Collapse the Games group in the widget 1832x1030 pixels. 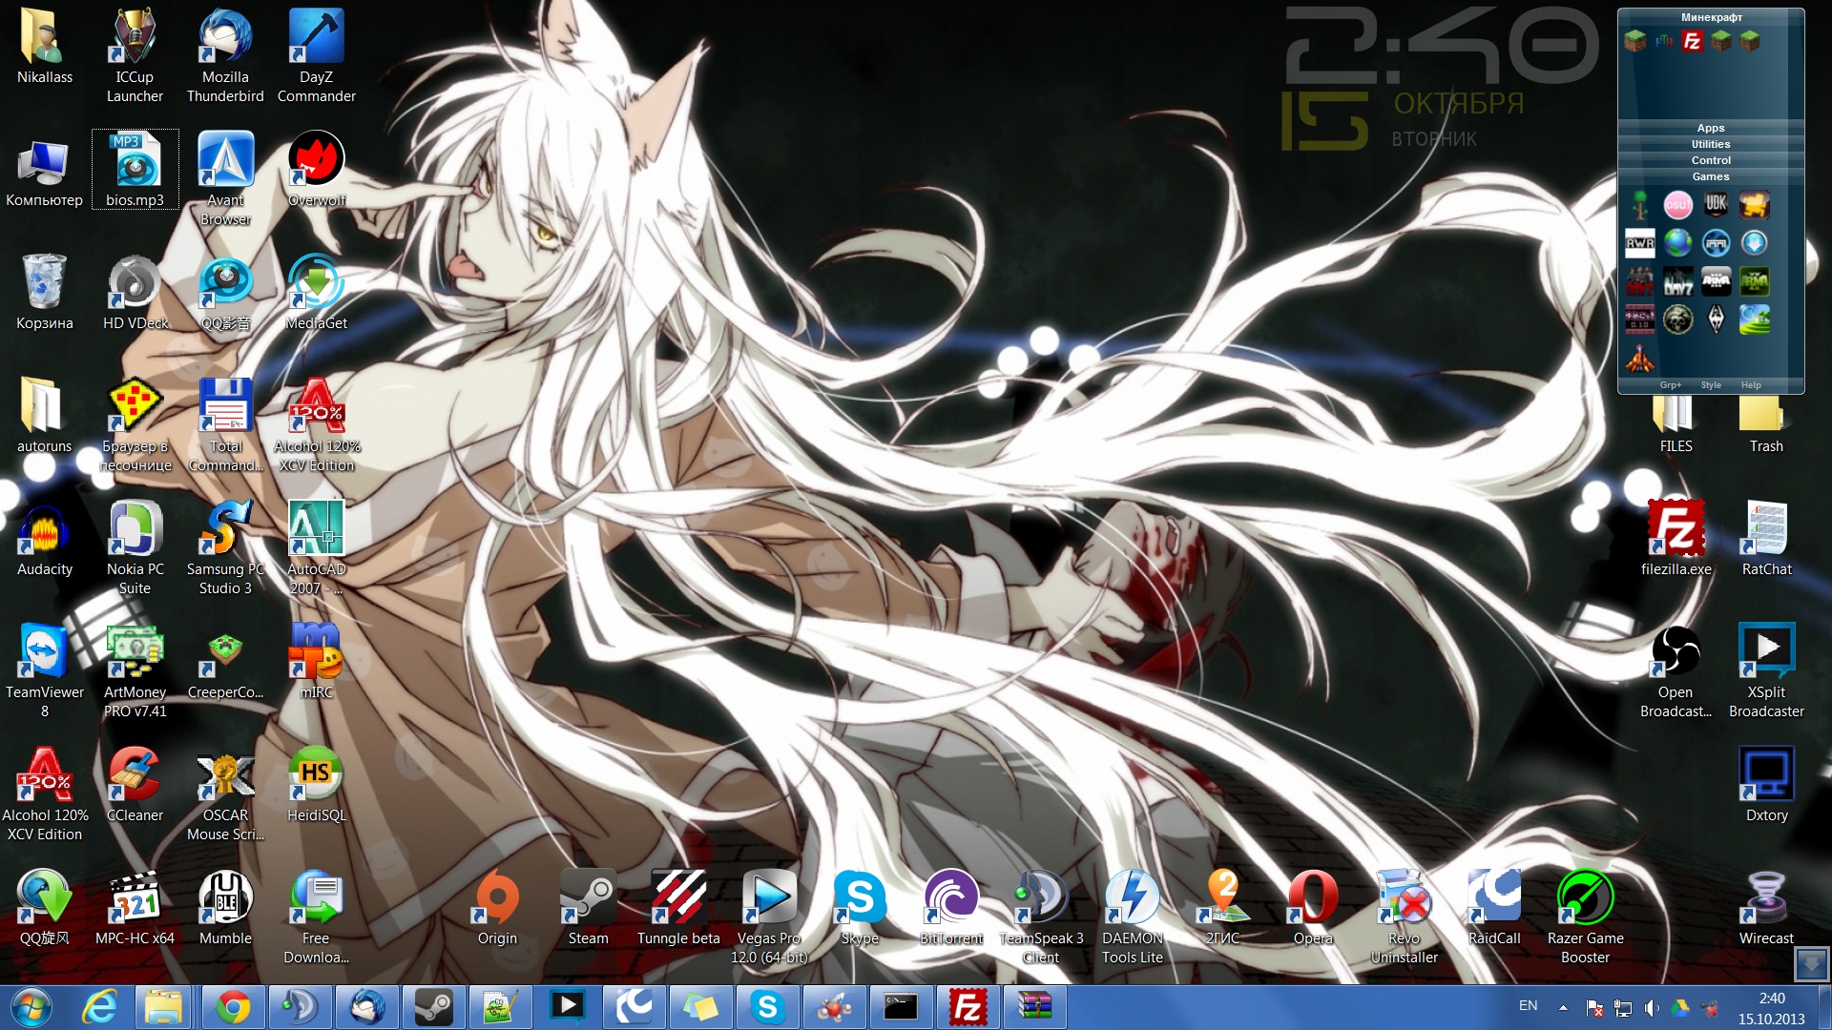click(x=1711, y=176)
